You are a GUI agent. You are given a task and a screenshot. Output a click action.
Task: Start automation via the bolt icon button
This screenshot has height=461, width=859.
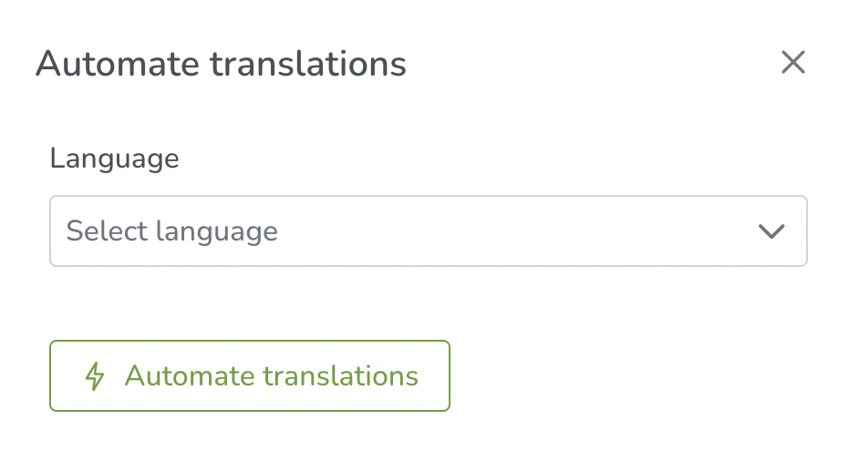pos(250,375)
